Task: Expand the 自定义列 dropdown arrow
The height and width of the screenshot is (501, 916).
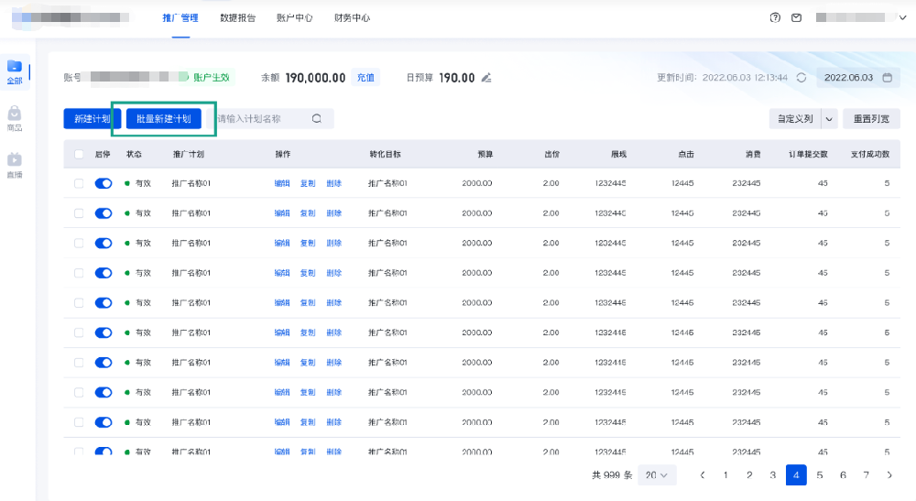Action: coord(829,119)
